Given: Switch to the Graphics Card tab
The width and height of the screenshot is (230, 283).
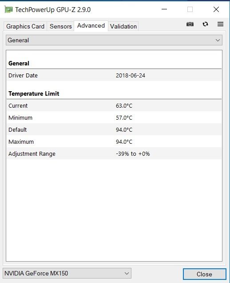Looking at the screenshot, I should pyautogui.click(x=25, y=26).
